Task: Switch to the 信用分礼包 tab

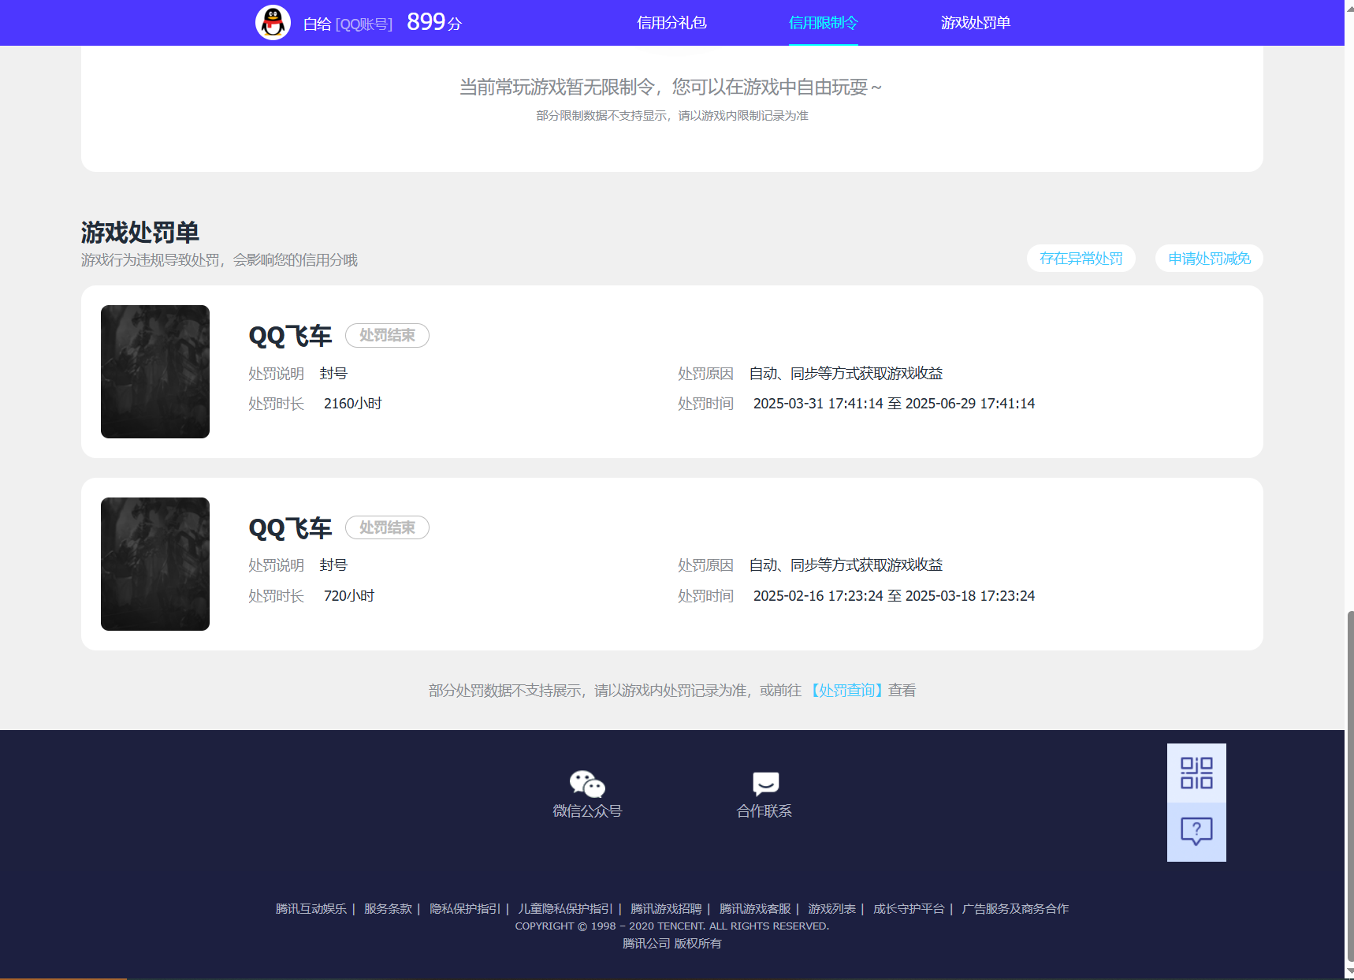Action: [671, 23]
